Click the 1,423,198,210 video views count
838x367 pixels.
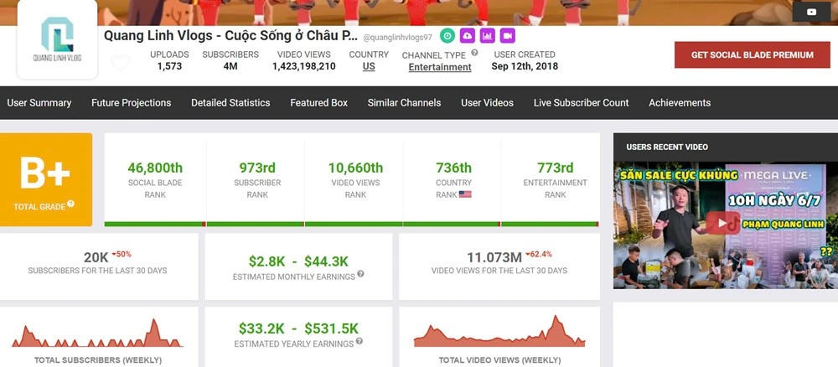304,66
